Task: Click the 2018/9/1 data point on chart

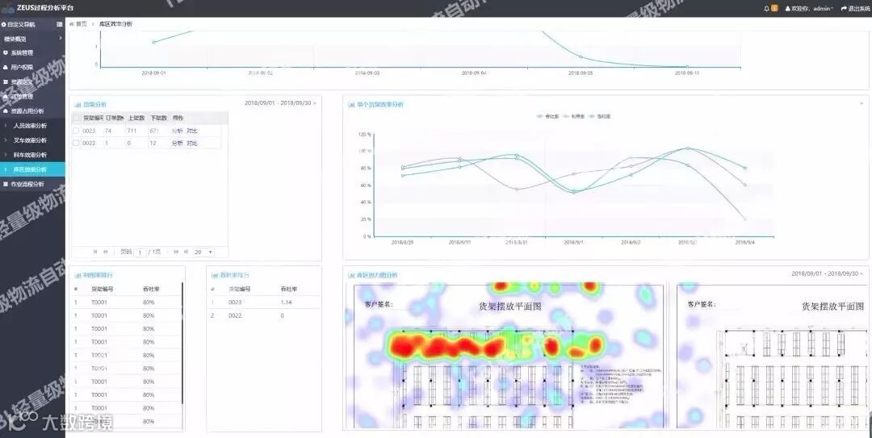Action: click(573, 192)
